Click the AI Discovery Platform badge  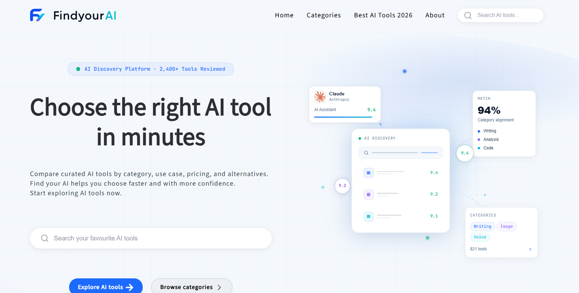pos(151,69)
